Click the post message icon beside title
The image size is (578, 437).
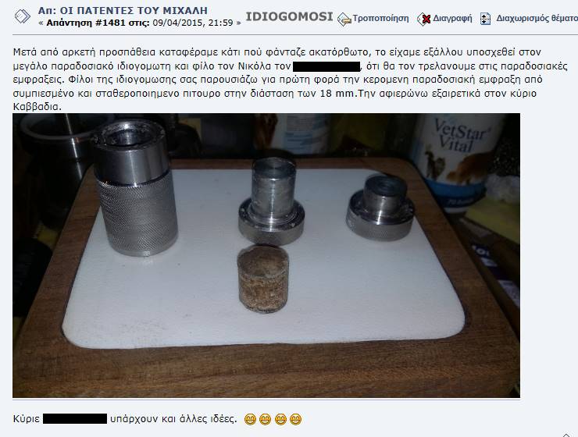(x=22, y=16)
